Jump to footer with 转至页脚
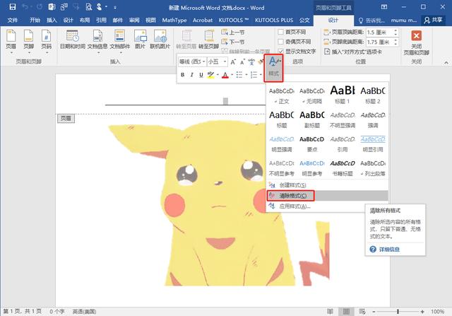The height and width of the screenshot is (316, 452). 209,40
